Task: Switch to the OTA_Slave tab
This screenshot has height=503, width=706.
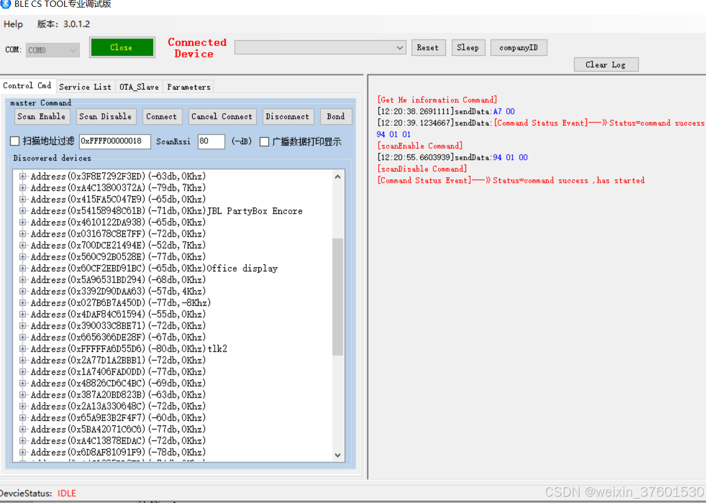Action: [139, 87]
